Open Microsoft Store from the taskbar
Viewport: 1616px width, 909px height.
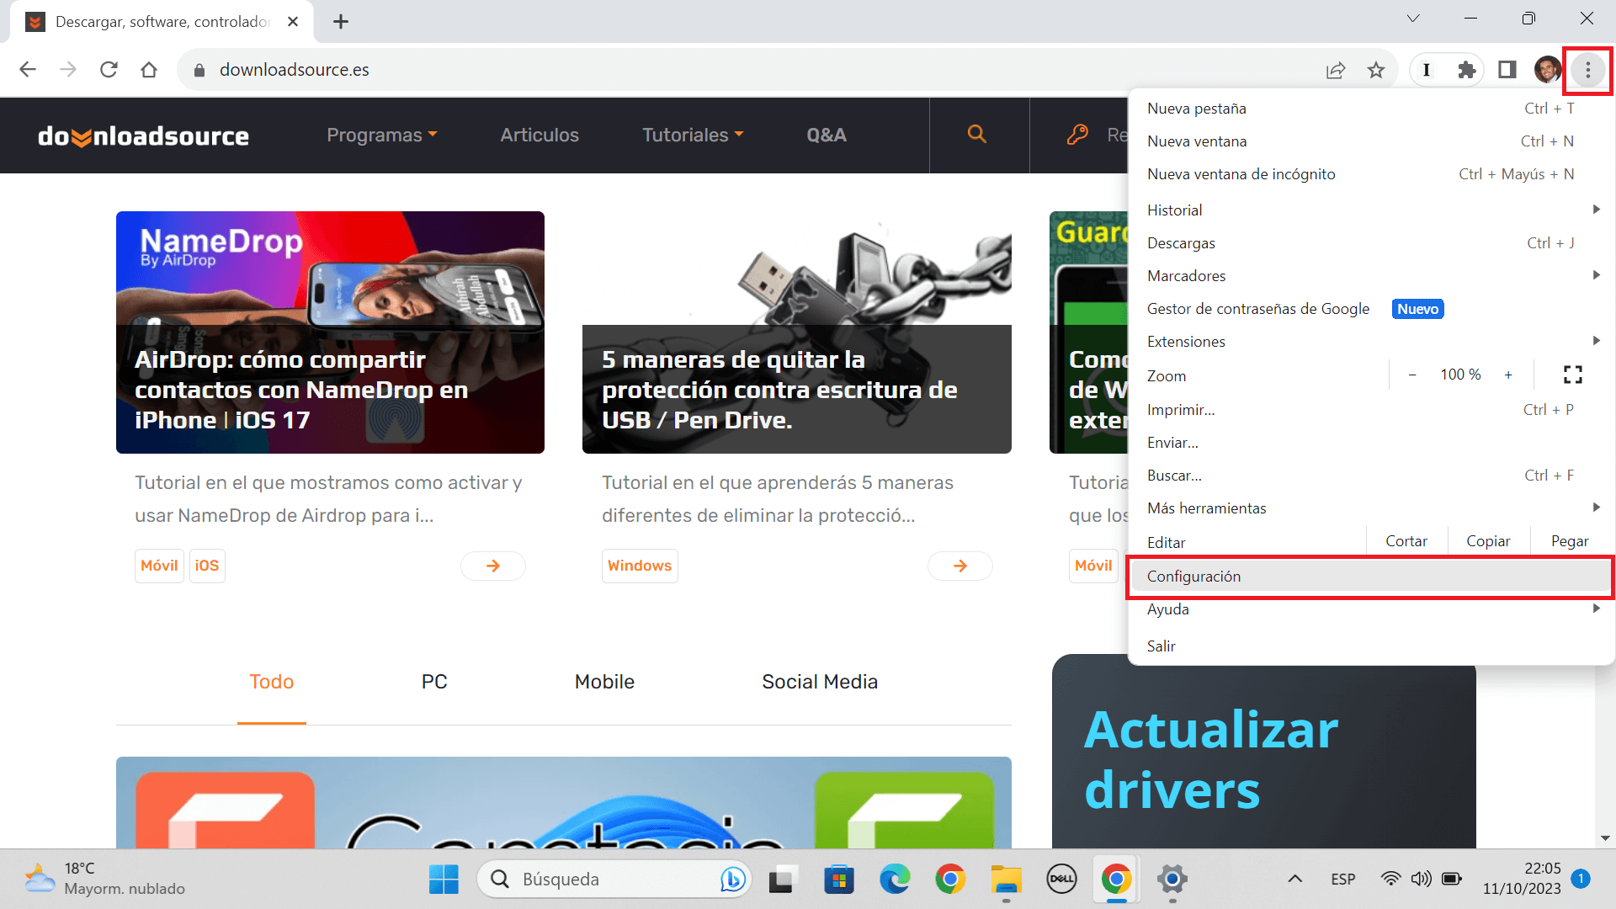pos(838,880)
